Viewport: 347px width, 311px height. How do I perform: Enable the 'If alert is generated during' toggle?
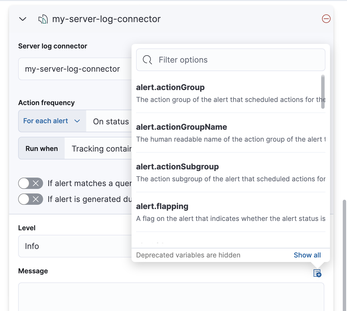31,199
